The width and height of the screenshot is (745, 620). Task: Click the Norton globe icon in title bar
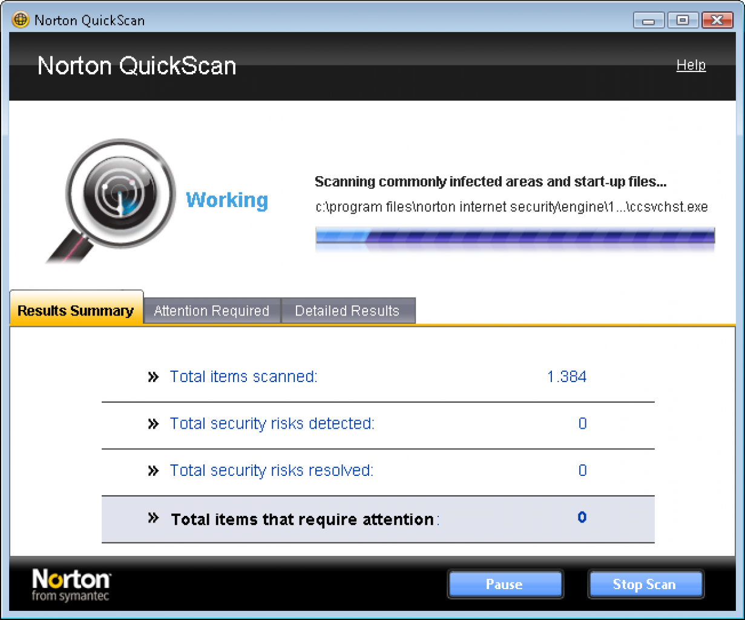20,19
